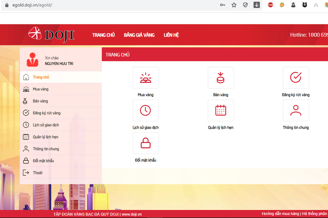
Task: Click TRANG CHỦ panel heading
Action: (118, 55)
